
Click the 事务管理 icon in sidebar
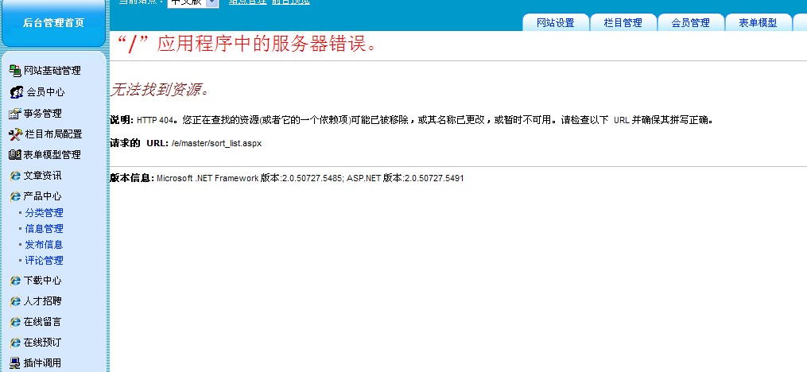pyautogui.click(x=14, y=114)
